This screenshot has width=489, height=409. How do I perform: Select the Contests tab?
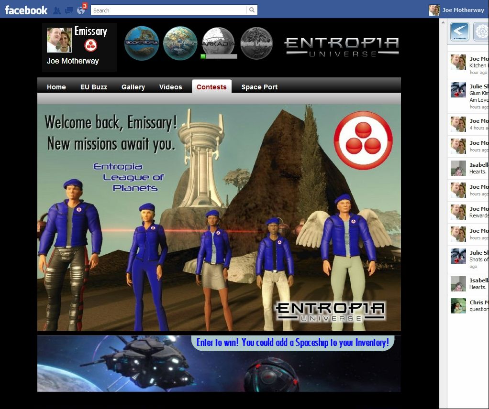tap(212, 86)
